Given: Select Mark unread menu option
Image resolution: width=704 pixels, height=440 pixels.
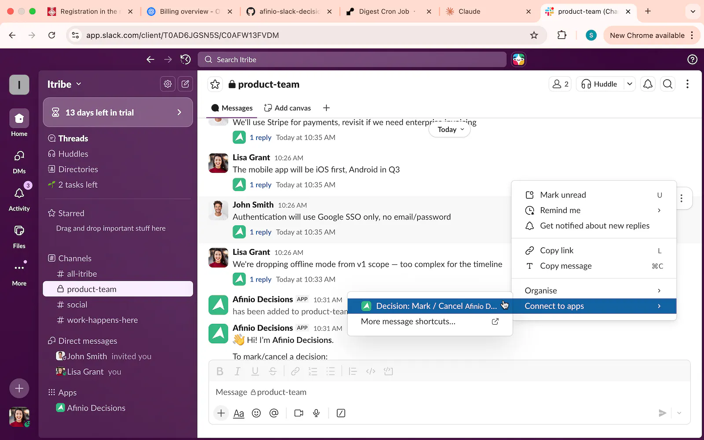Looking at the screenshot, I should 594,195.
